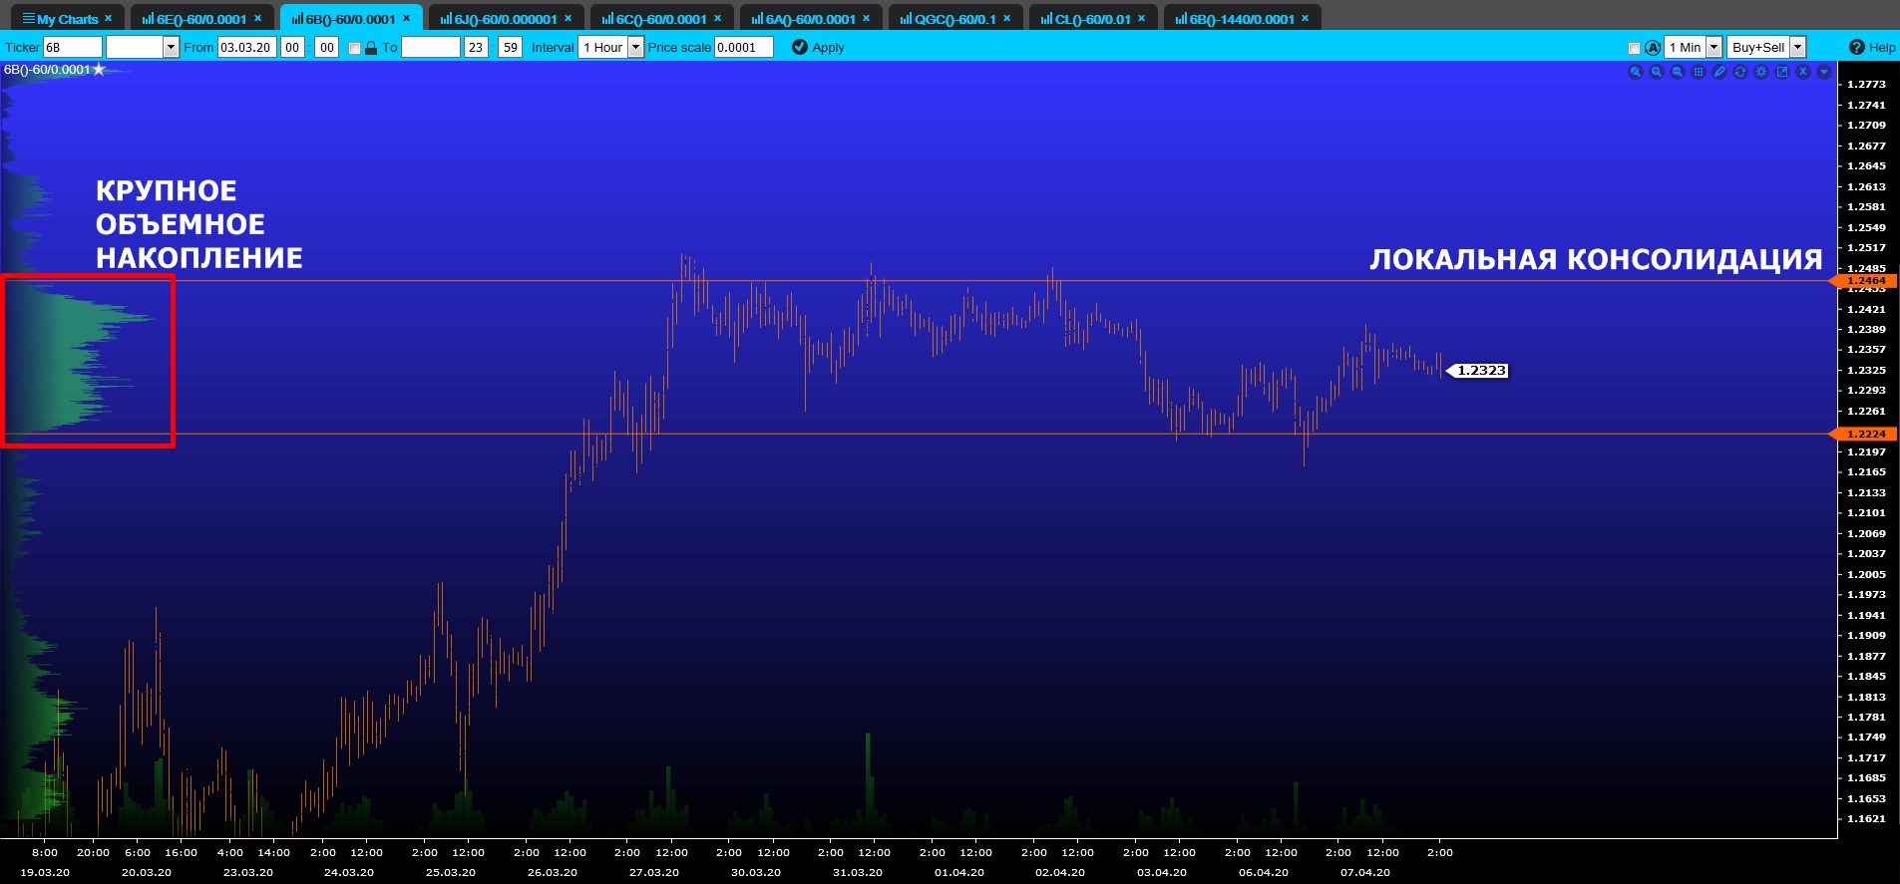Toggle the lock date checkbox before To
1900x884 pixels.
pos(354,48)
